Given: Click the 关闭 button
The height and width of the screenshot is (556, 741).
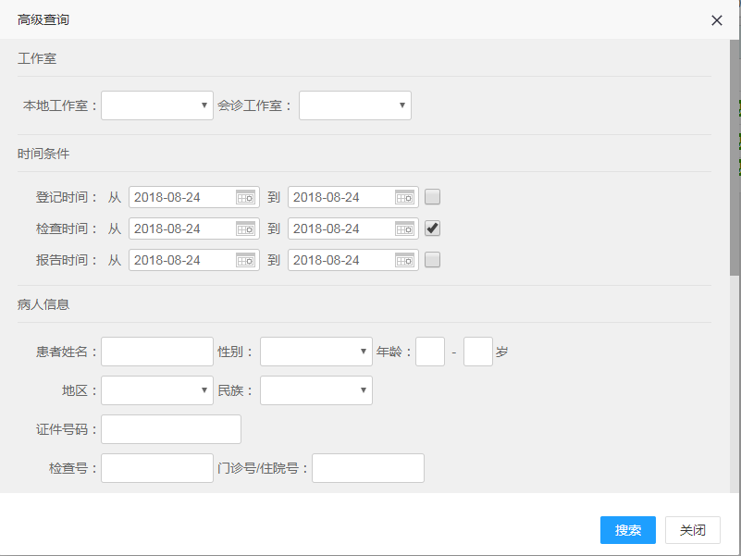Looking at the screenshot, I should pyautogui.click(x=693, y=530).
